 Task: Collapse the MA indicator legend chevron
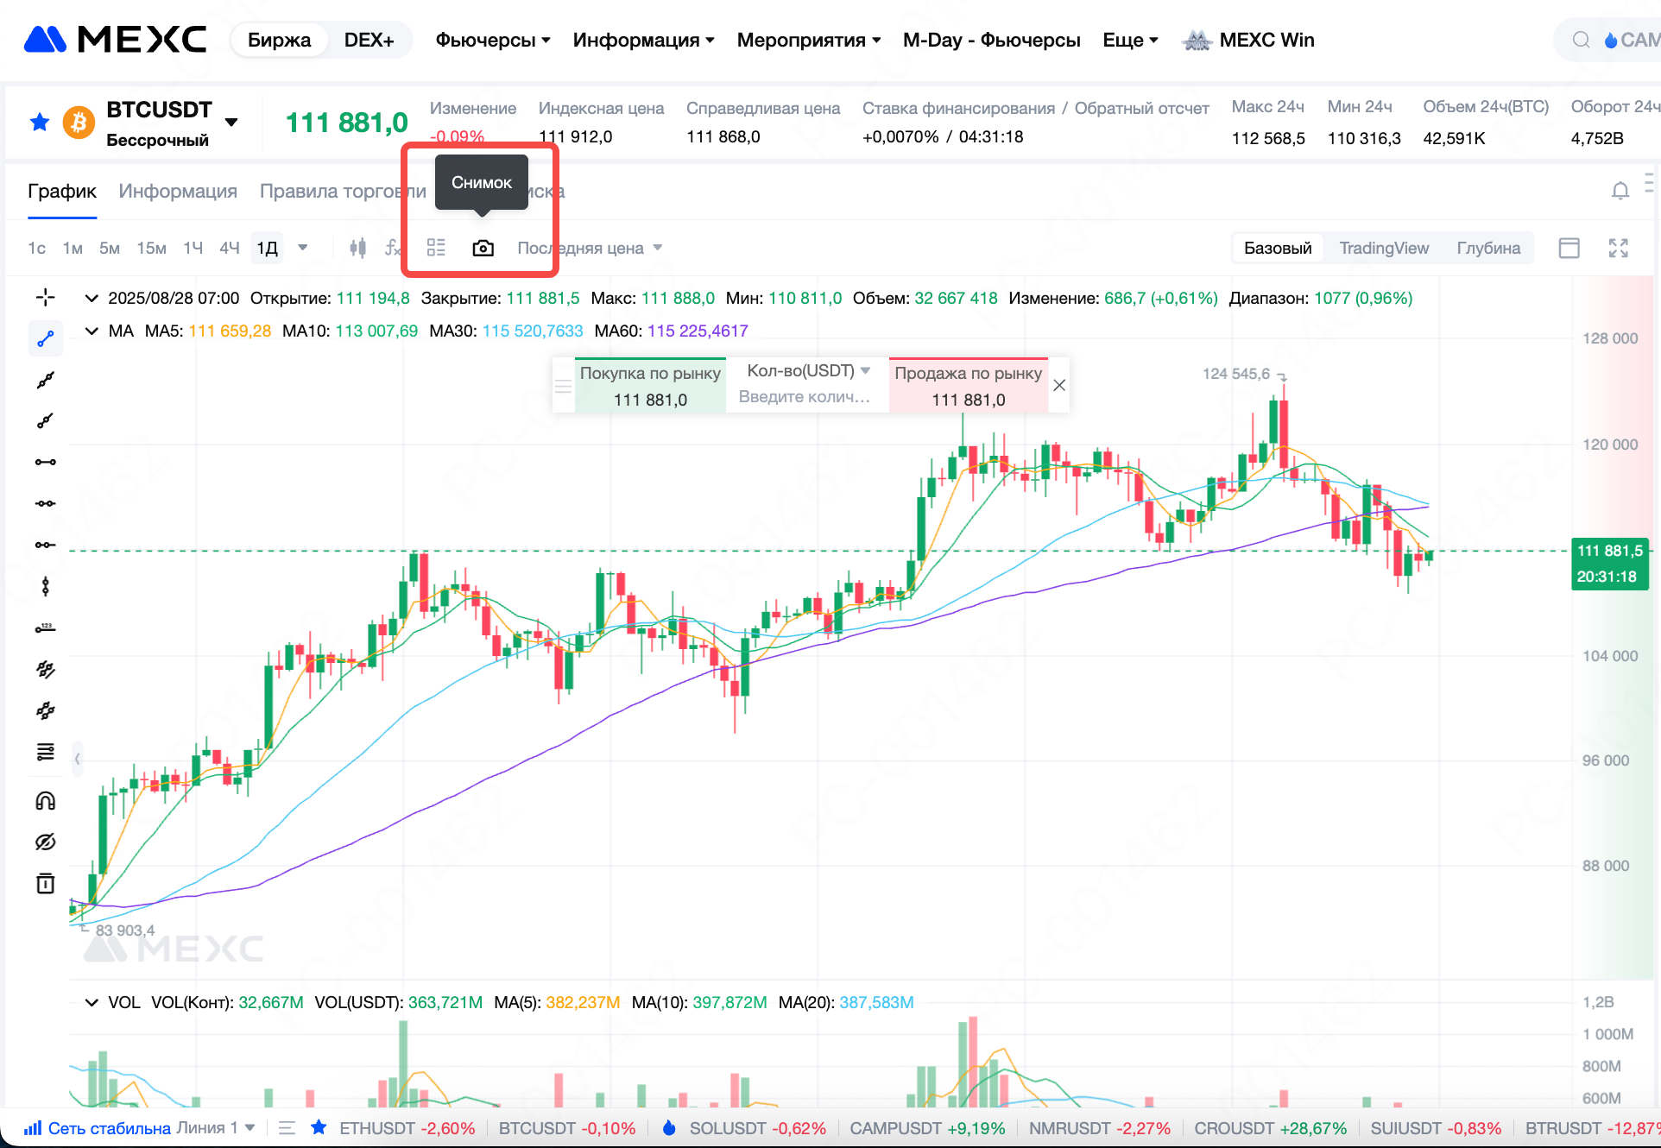(x=92, y=331)
